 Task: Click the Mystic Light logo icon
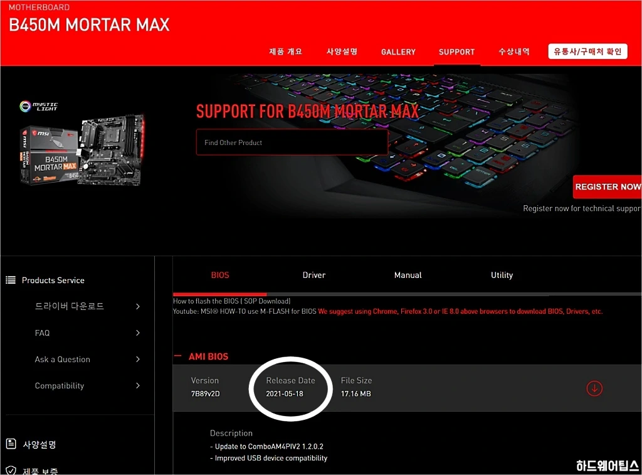tap(25, 106)
